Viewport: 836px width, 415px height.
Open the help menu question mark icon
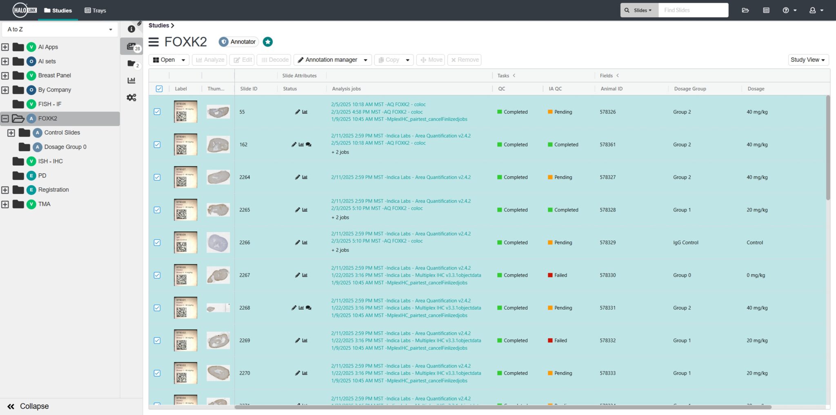click(786, 10)
